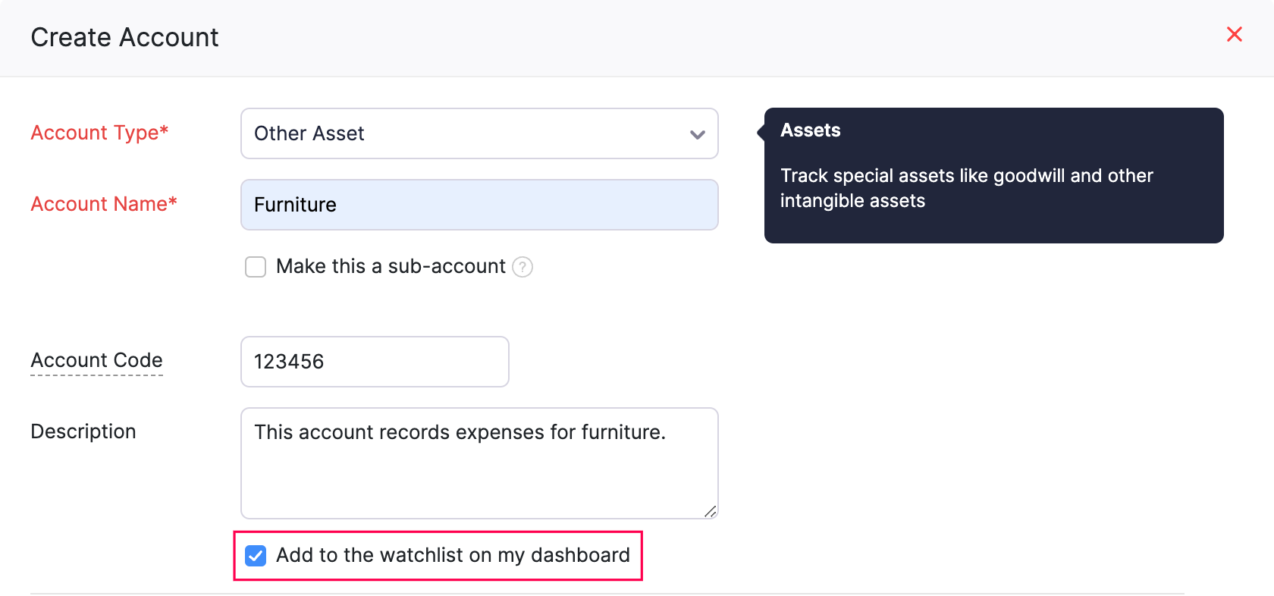This screenshot has width=1274, height=596.
Task: Click the checkmark icon inside the watchlist checkbox
Action: pos(256,556)
